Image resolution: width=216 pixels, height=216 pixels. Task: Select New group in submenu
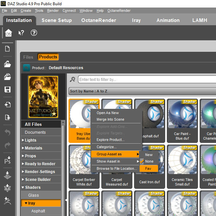149,155
